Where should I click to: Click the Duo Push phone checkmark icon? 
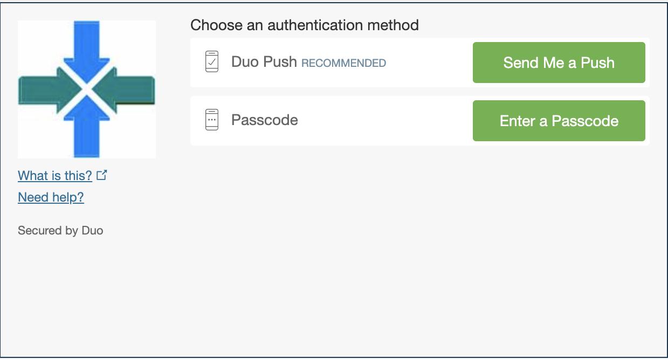tap(212, 61)
